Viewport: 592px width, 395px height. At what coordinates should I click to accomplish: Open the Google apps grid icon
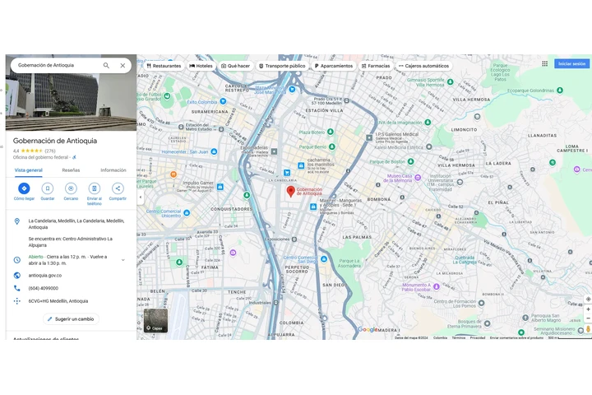click(545, 63)
